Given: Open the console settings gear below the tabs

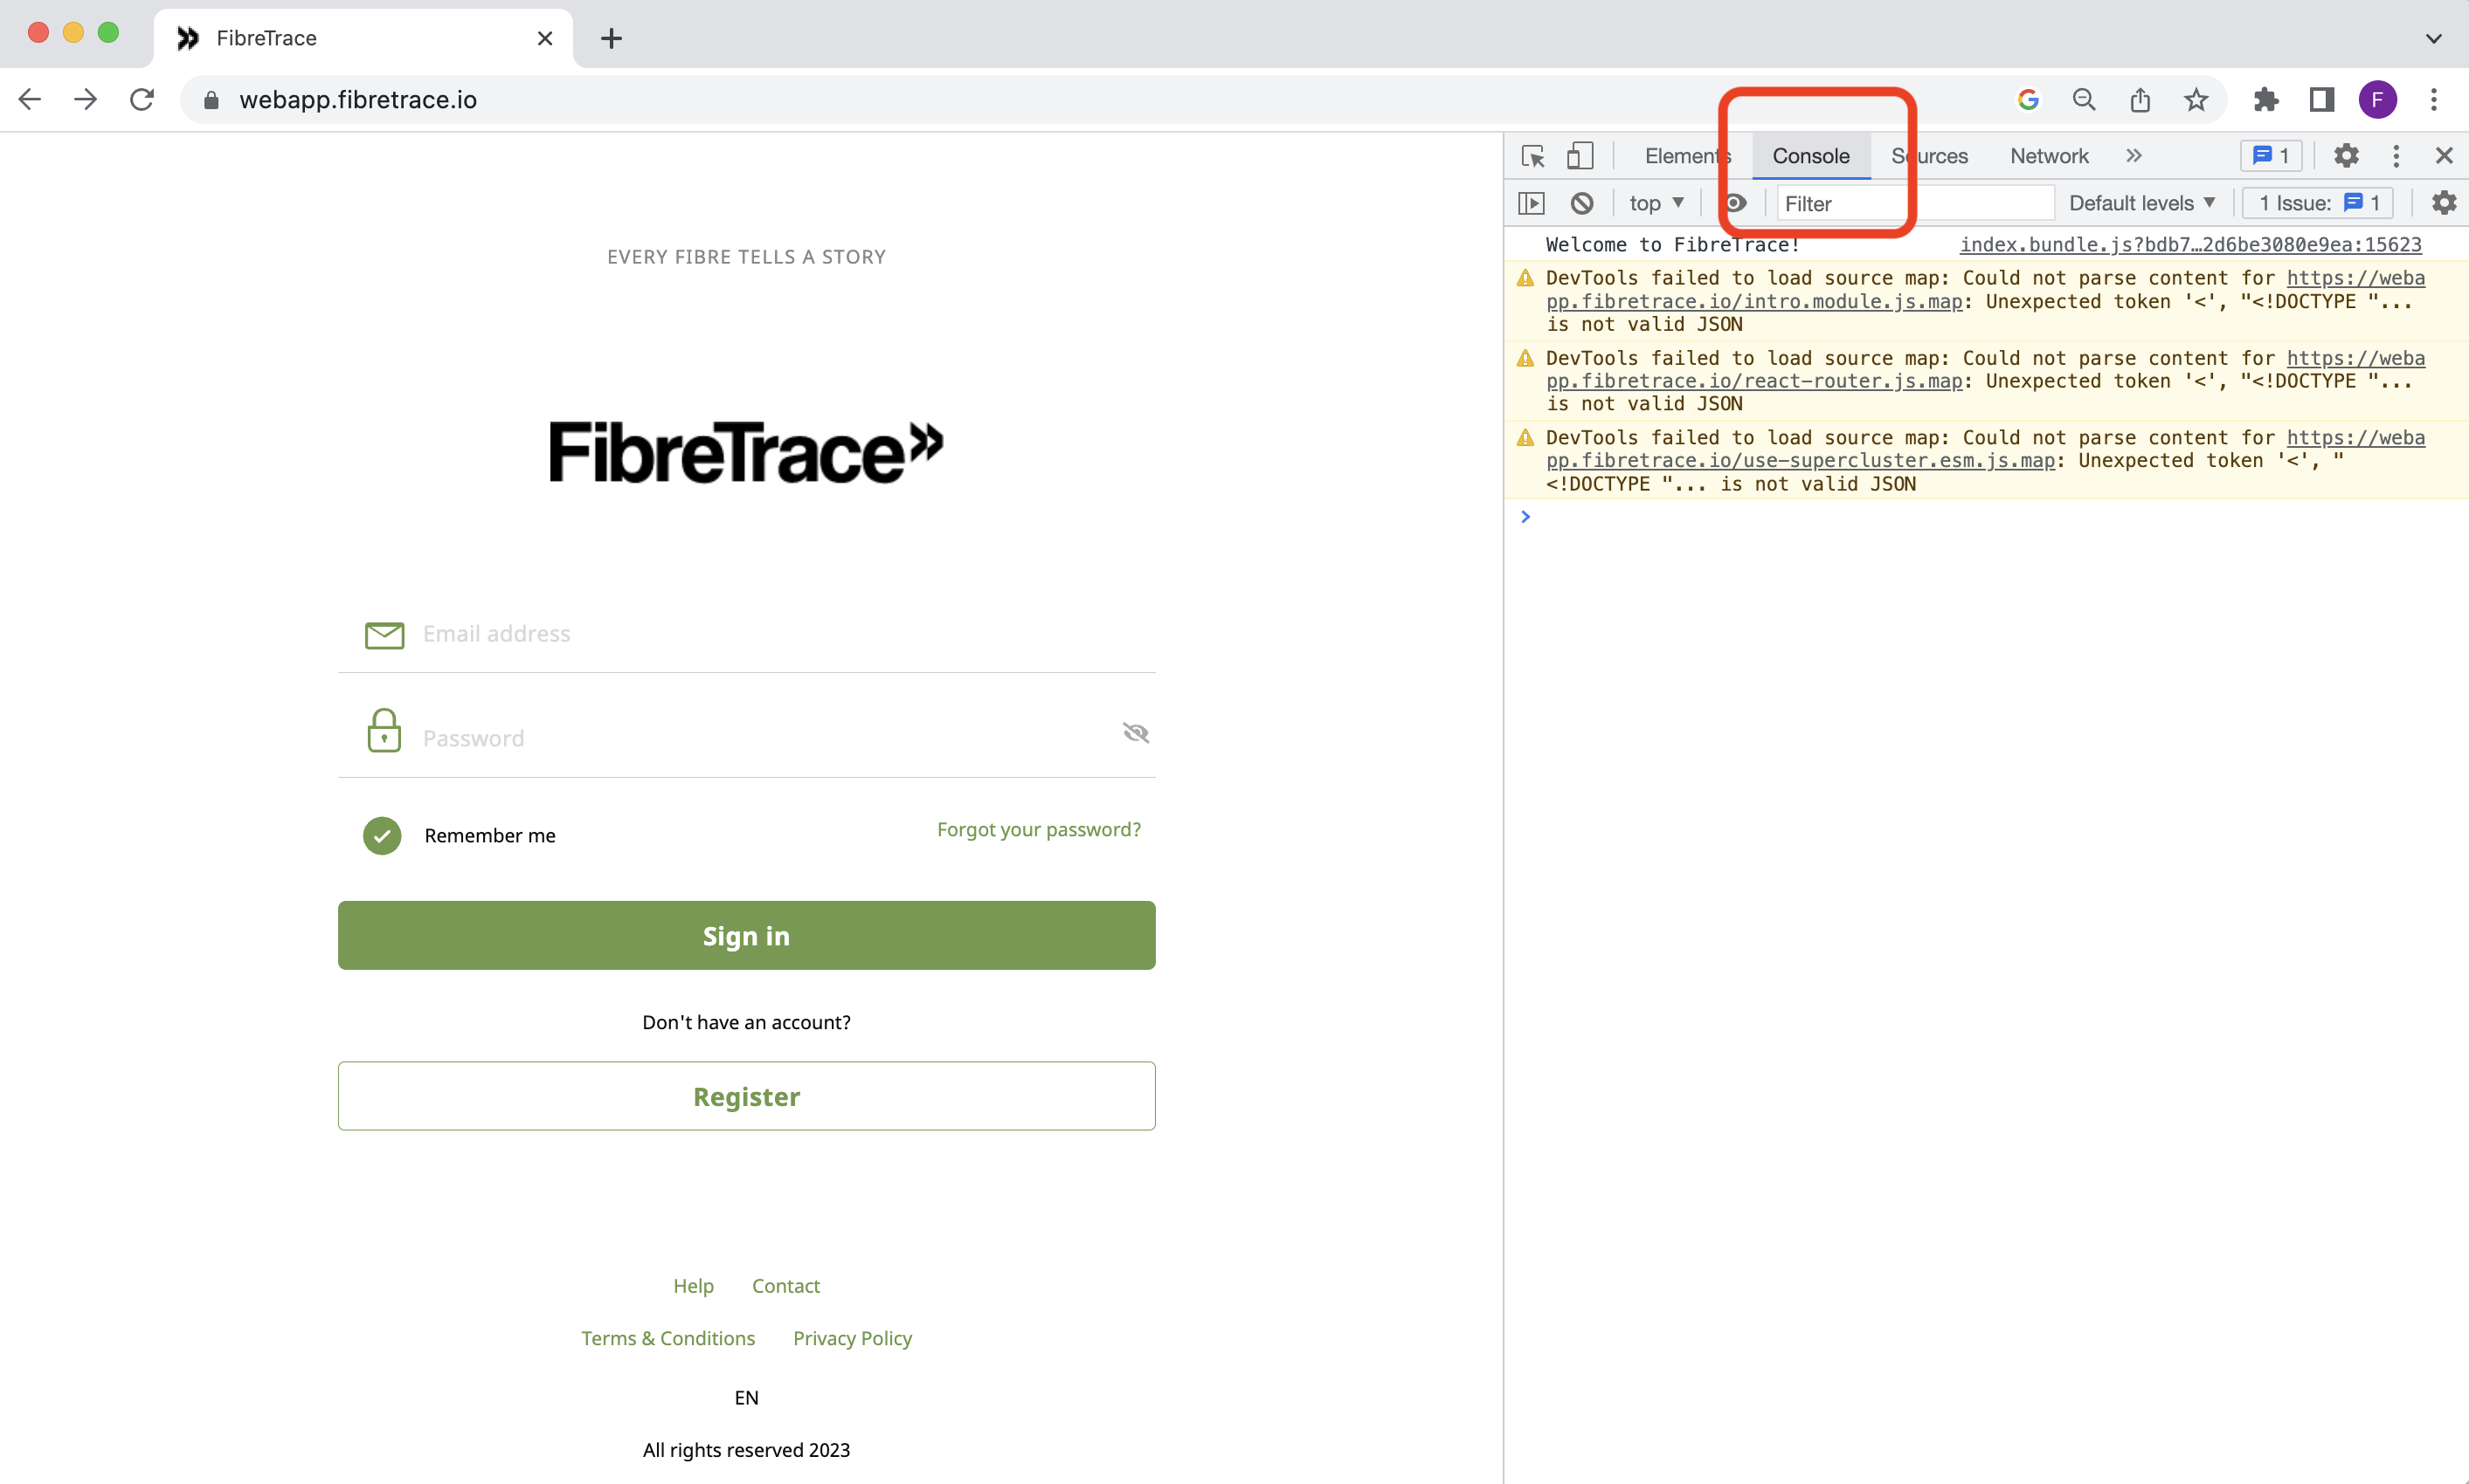Looking at the screenshot, I should click(x=2444, y=202).
